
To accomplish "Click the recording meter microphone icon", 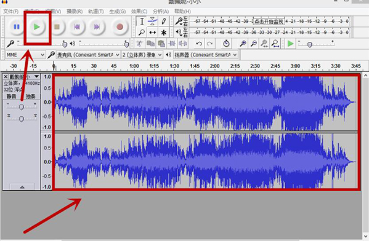I will [179, 22].
